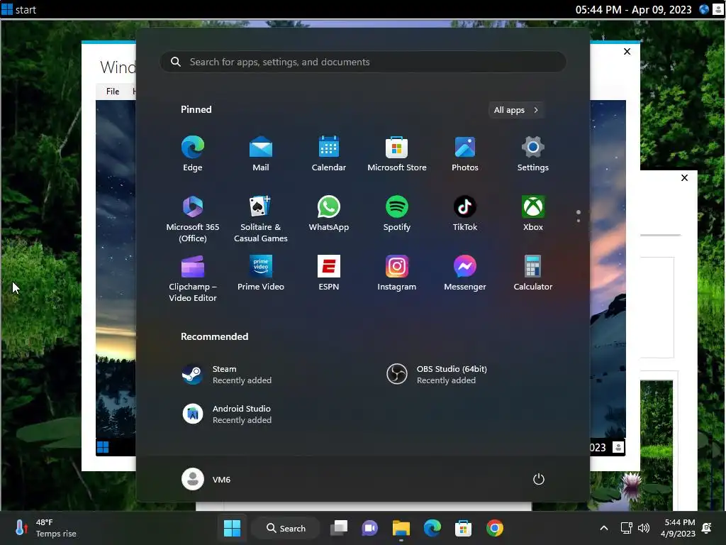Image resolution: width=726 pixels, height=545 pixels.
Task: Open Settings from pinned apps
Action: pos(533,154)
